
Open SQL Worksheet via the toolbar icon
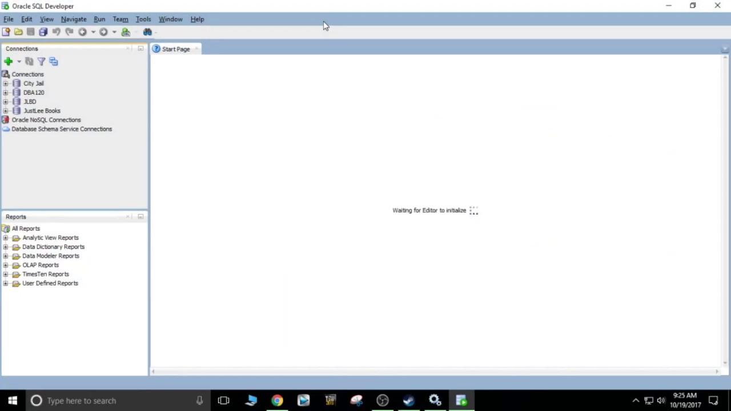pyautogui.click(x=126, y=32)
